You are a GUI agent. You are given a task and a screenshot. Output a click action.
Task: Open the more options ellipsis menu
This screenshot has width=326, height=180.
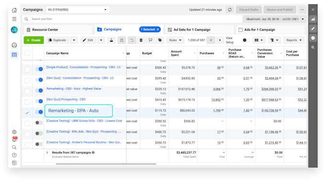tap(302, 10)
